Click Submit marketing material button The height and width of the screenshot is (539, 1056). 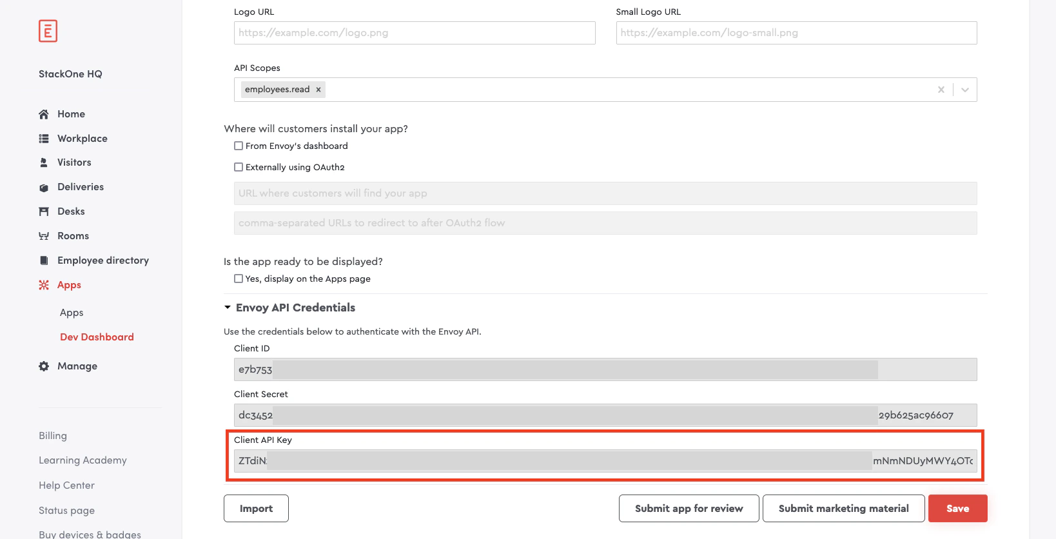(843, 508)
